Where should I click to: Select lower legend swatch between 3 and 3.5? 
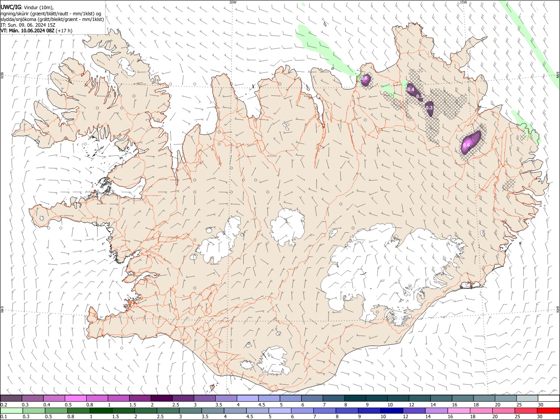pyautogui.click(x=190, y=410)
